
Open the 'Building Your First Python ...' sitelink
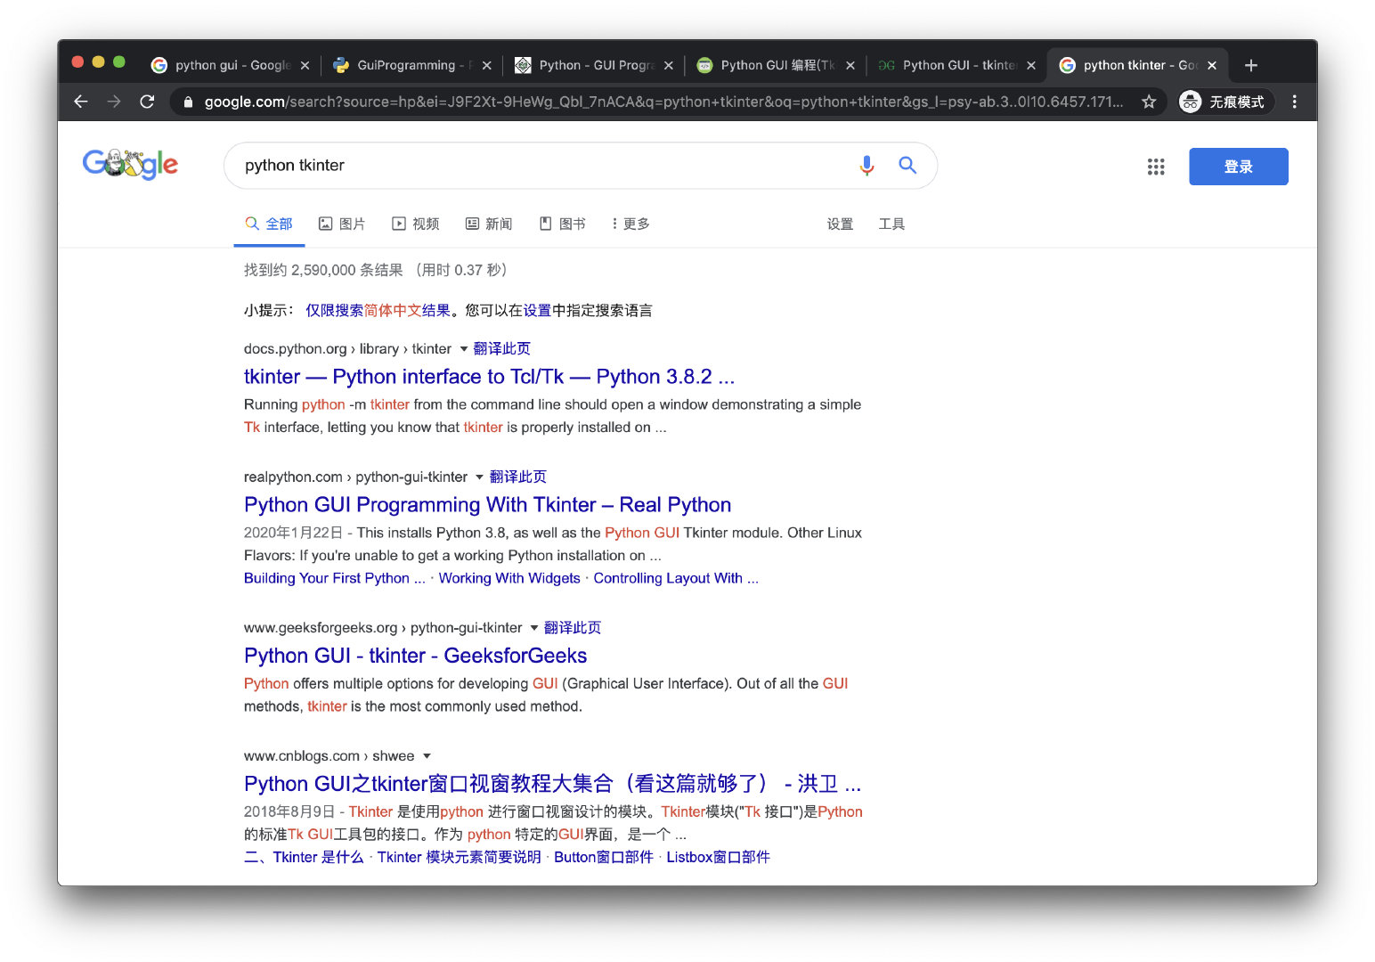tap(335, 578)
